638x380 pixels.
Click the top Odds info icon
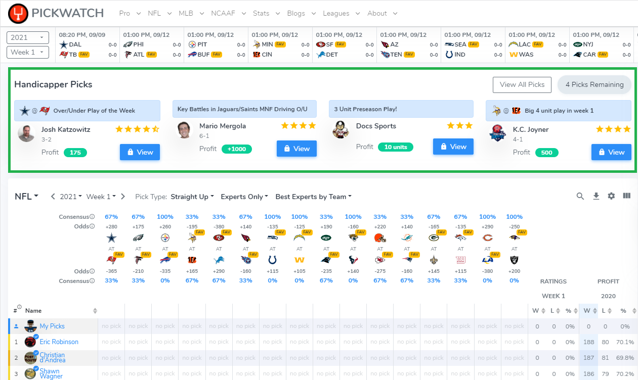(x=93, y=226)
